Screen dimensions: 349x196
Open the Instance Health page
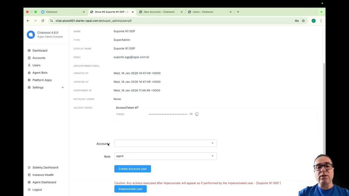coord(43,175)
